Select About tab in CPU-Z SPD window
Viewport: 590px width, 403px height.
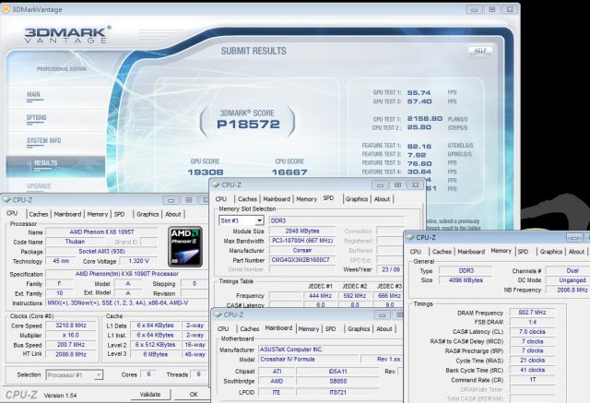click(x=382, y=199)
